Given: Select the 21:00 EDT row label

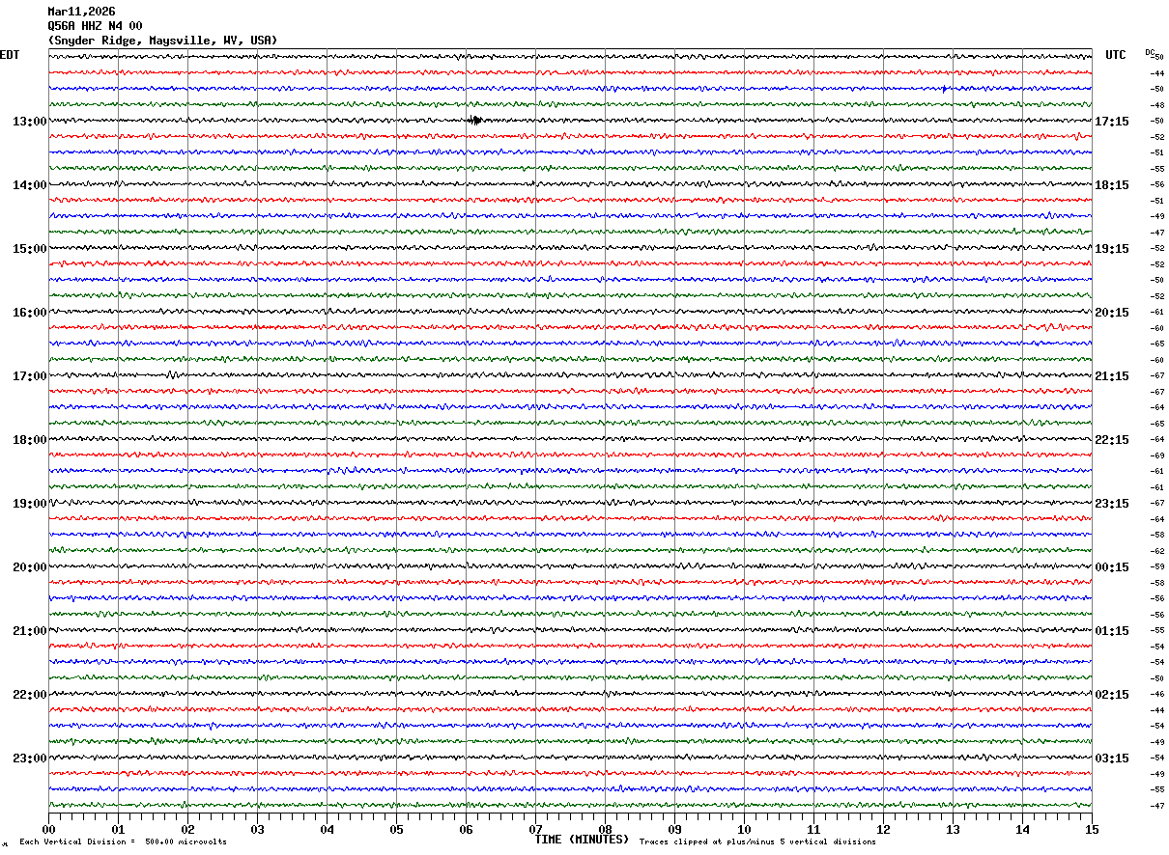Looking at the screenshot, I should [29, 631].
